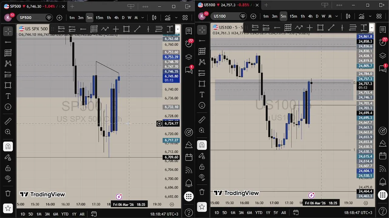Select trend line tool in US100 floating toolbar
This screenshot has width=389, height=218.
pos(331,28)
